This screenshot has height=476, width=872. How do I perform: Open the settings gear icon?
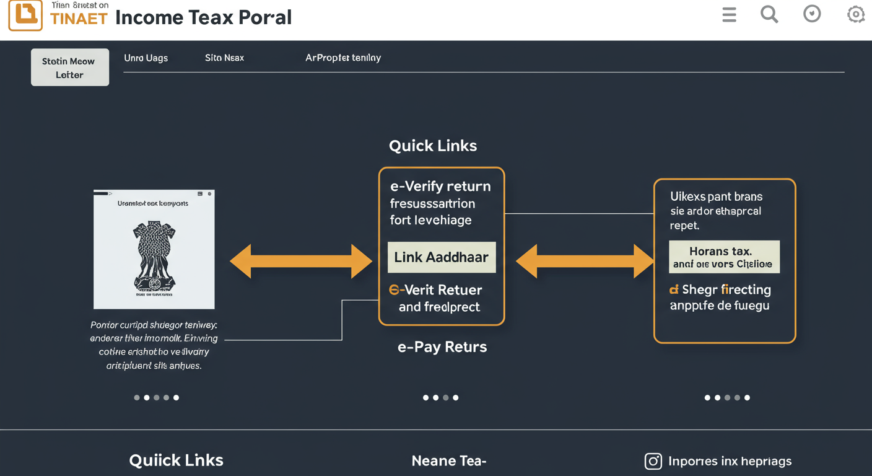click(x=855, y=14)
